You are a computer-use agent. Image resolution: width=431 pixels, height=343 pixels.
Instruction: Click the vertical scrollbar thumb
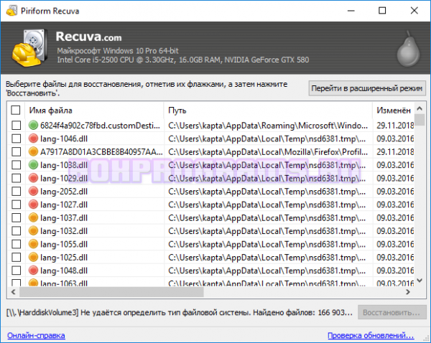(420, 120)
